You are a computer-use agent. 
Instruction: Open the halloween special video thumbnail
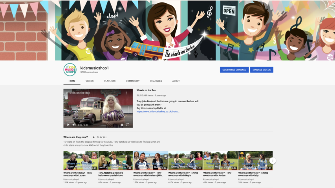115,161
